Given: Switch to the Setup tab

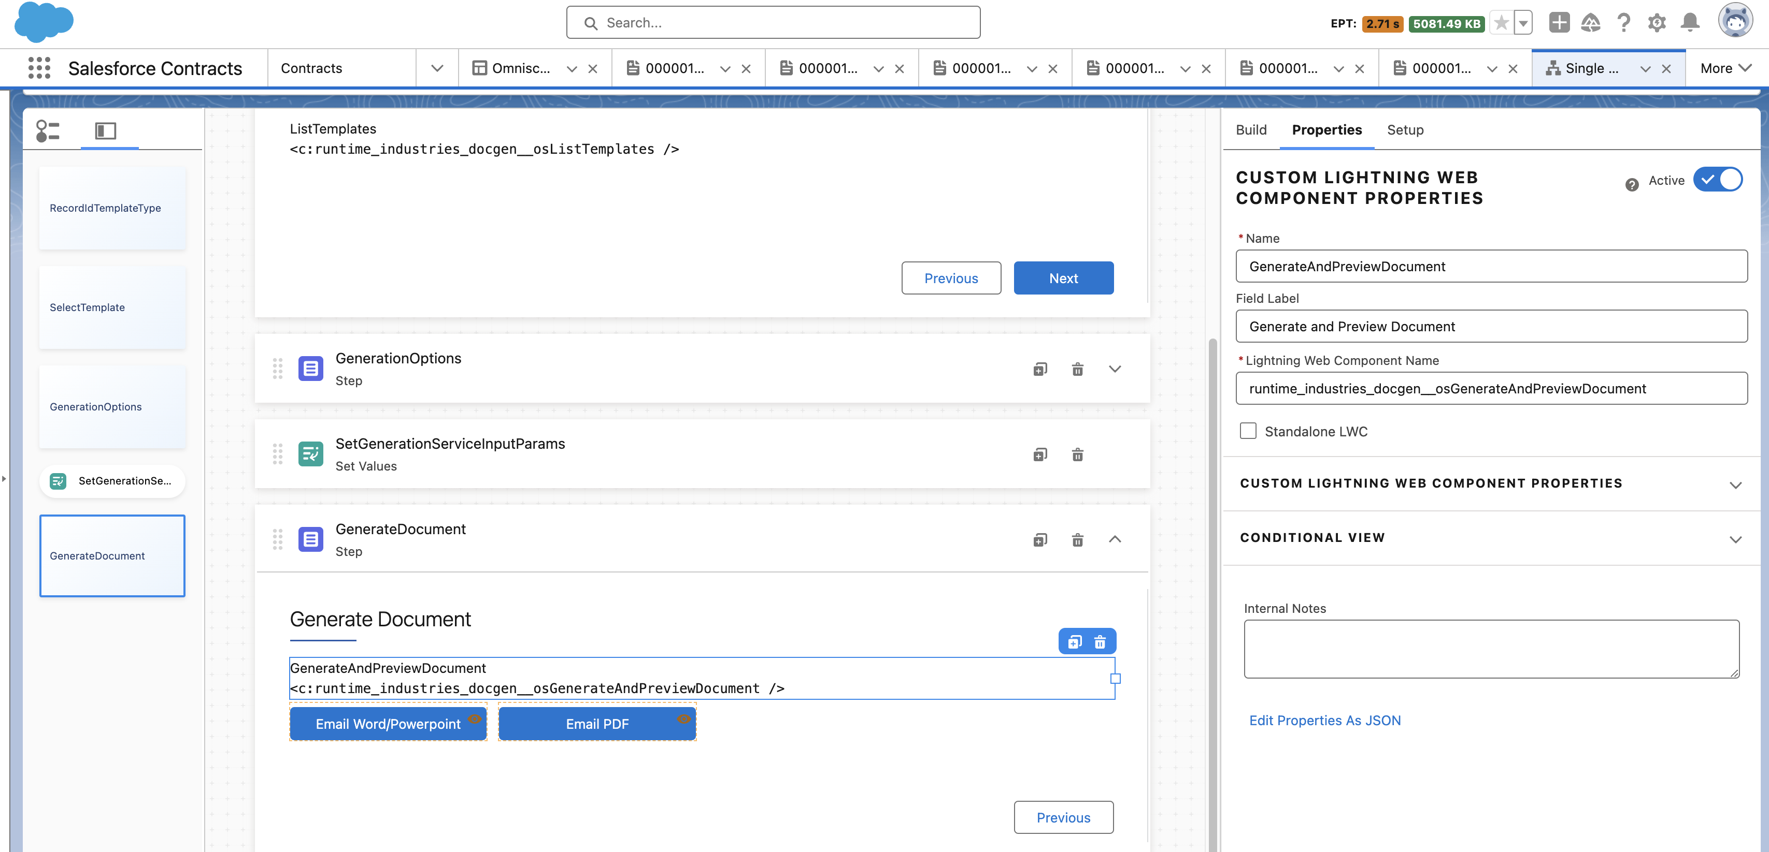Looking at the screenshot, I should 1405,129.
